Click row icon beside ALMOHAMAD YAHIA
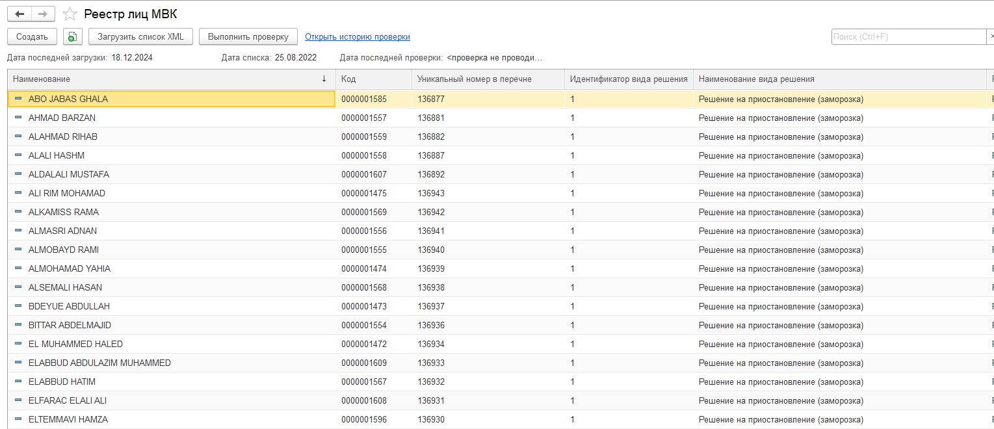This screenshot has height=429, width=994. 18,268
